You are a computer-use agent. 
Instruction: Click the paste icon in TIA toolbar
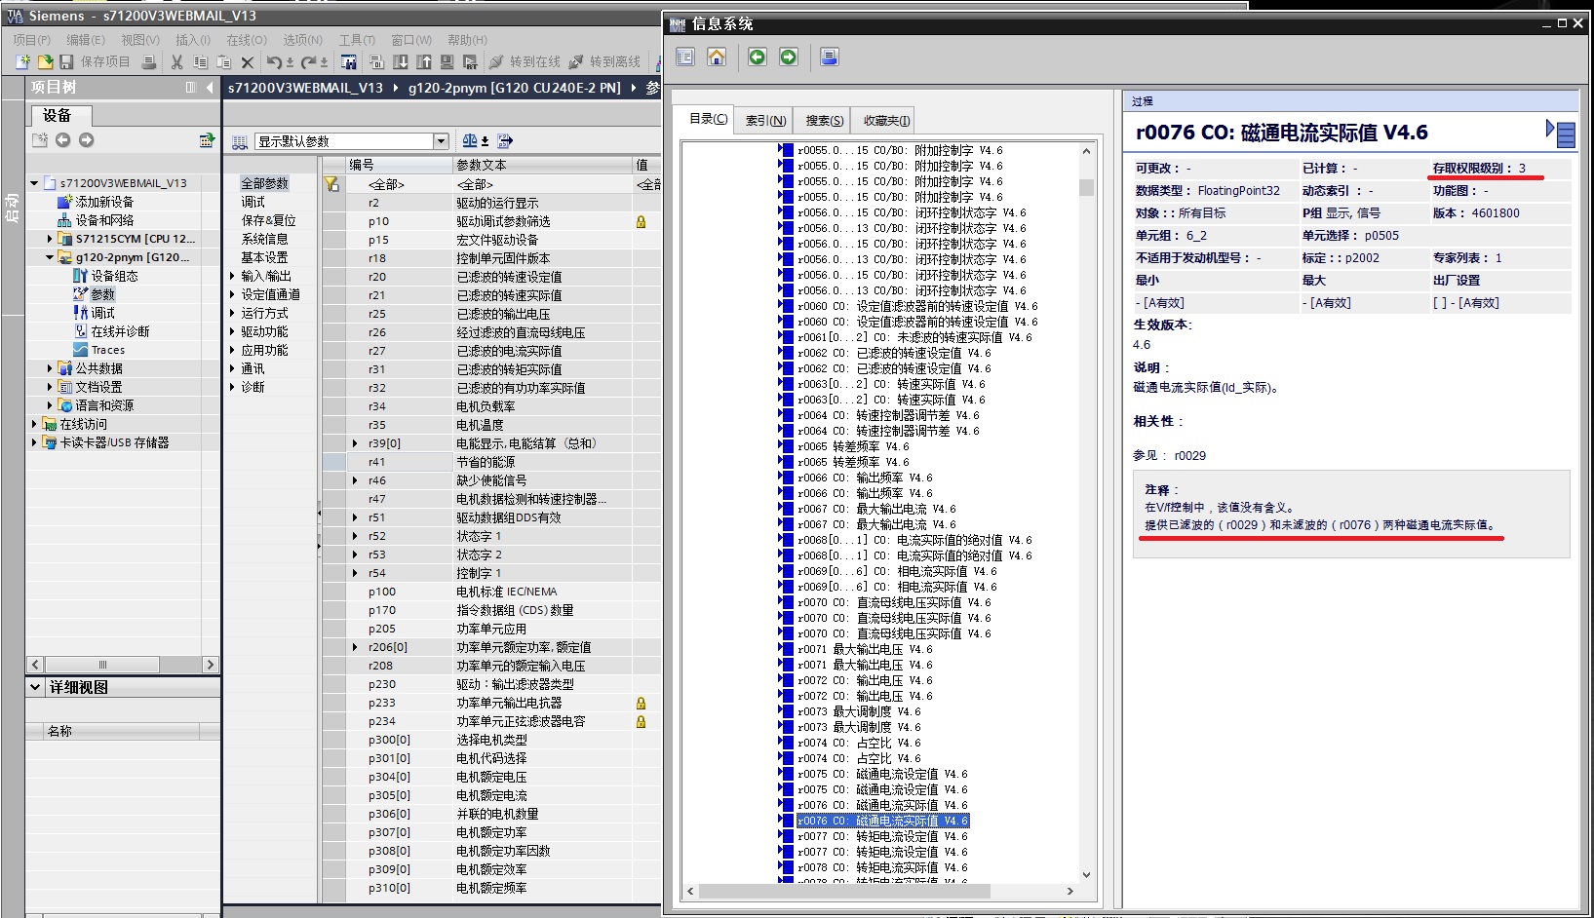(223, 61)
